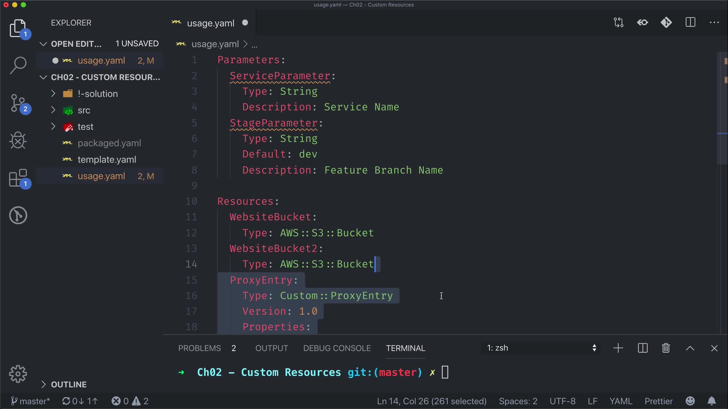Create a new terminal with plus icon
The width and height of the screenshot is (728, 409).
click(x=618, y=348)
